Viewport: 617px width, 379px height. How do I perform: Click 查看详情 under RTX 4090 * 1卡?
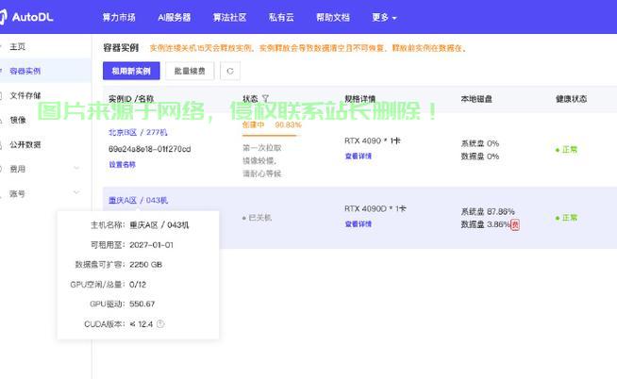359,157
